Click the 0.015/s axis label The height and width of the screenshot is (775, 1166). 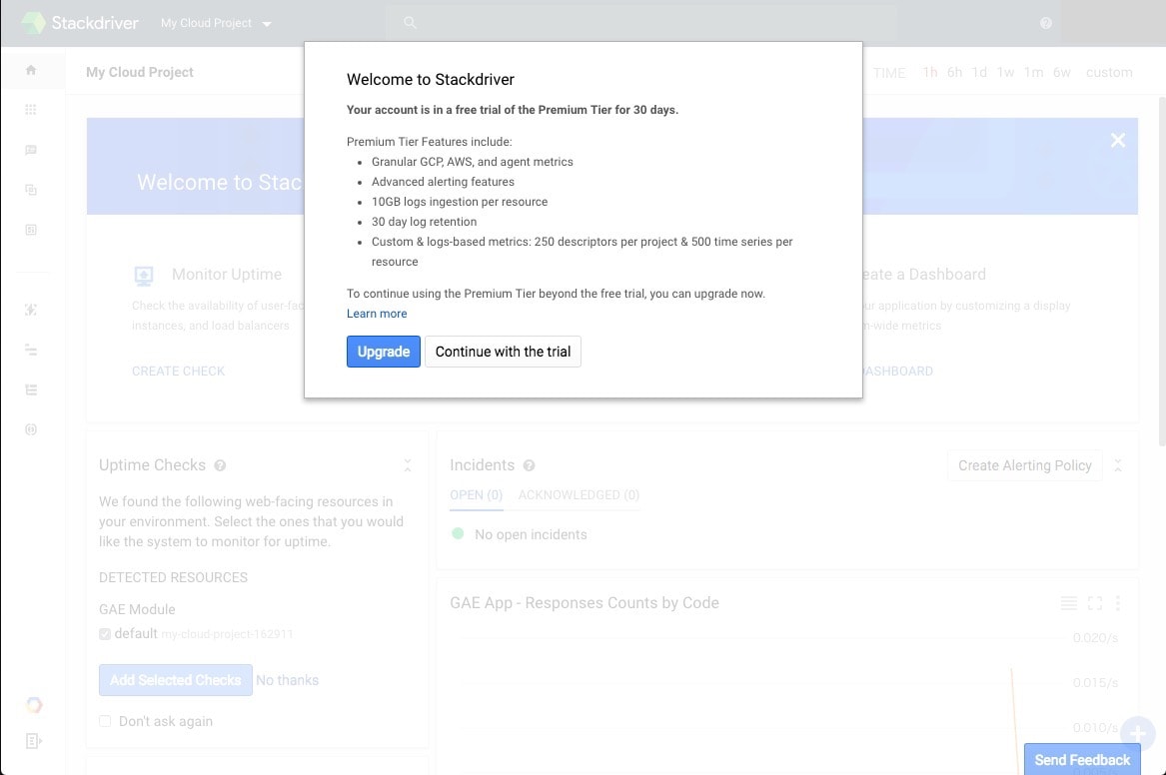pos(1095,683)
